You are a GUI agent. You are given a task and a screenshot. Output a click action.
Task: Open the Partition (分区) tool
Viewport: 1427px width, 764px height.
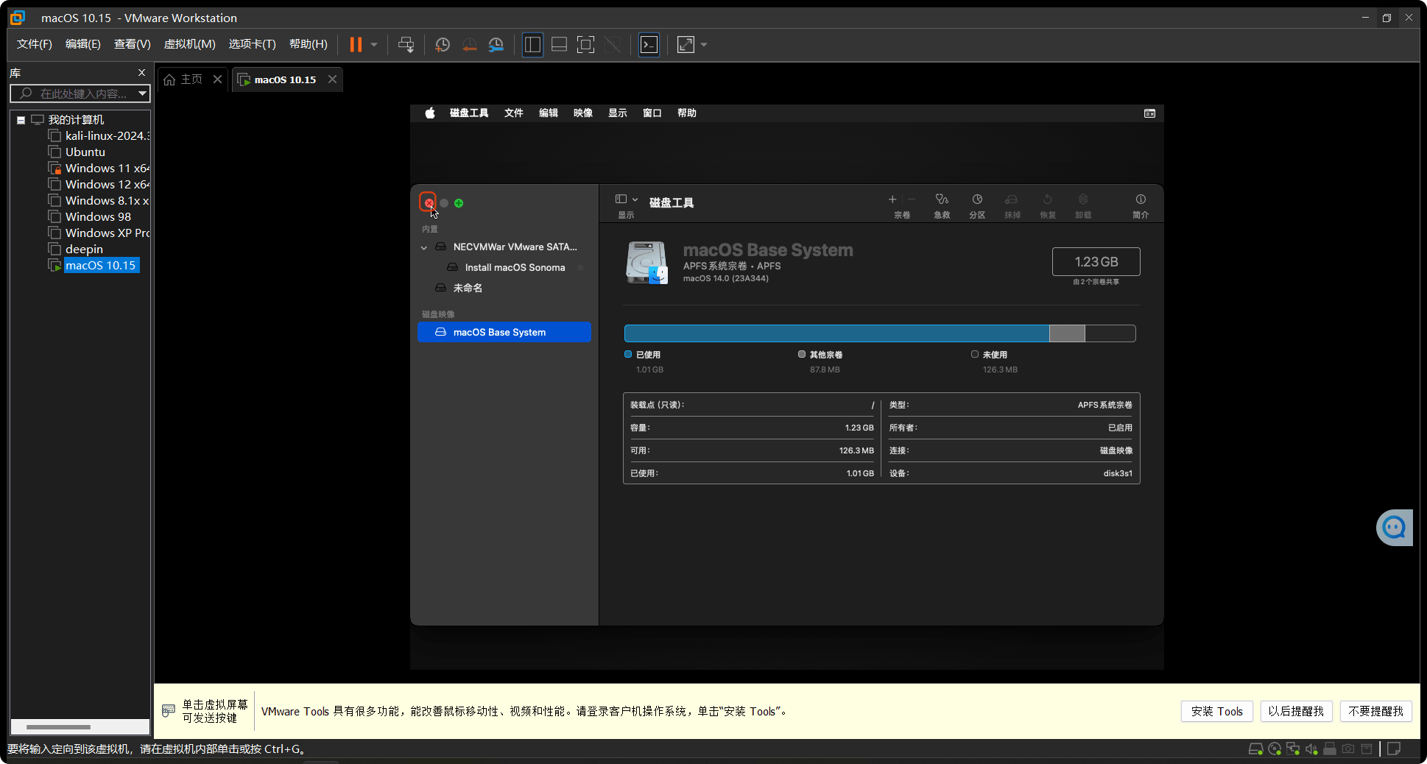[977, 205]
